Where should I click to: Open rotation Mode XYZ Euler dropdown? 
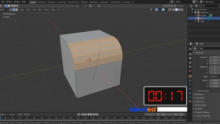(x=214, y=76)
